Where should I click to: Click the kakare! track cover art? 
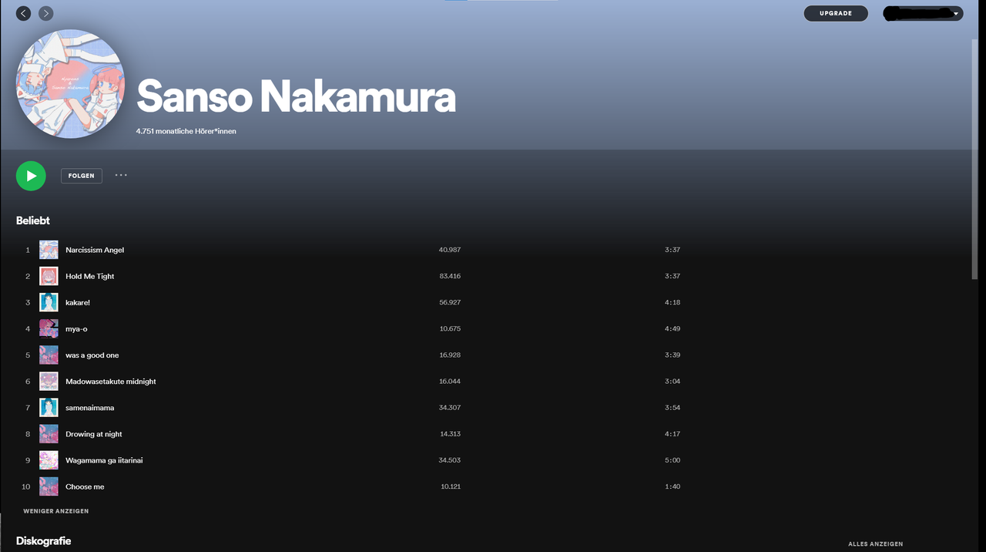pos(49,302)
